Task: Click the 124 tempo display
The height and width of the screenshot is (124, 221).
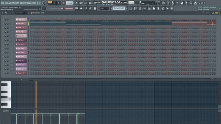Action: coord(69,3)
